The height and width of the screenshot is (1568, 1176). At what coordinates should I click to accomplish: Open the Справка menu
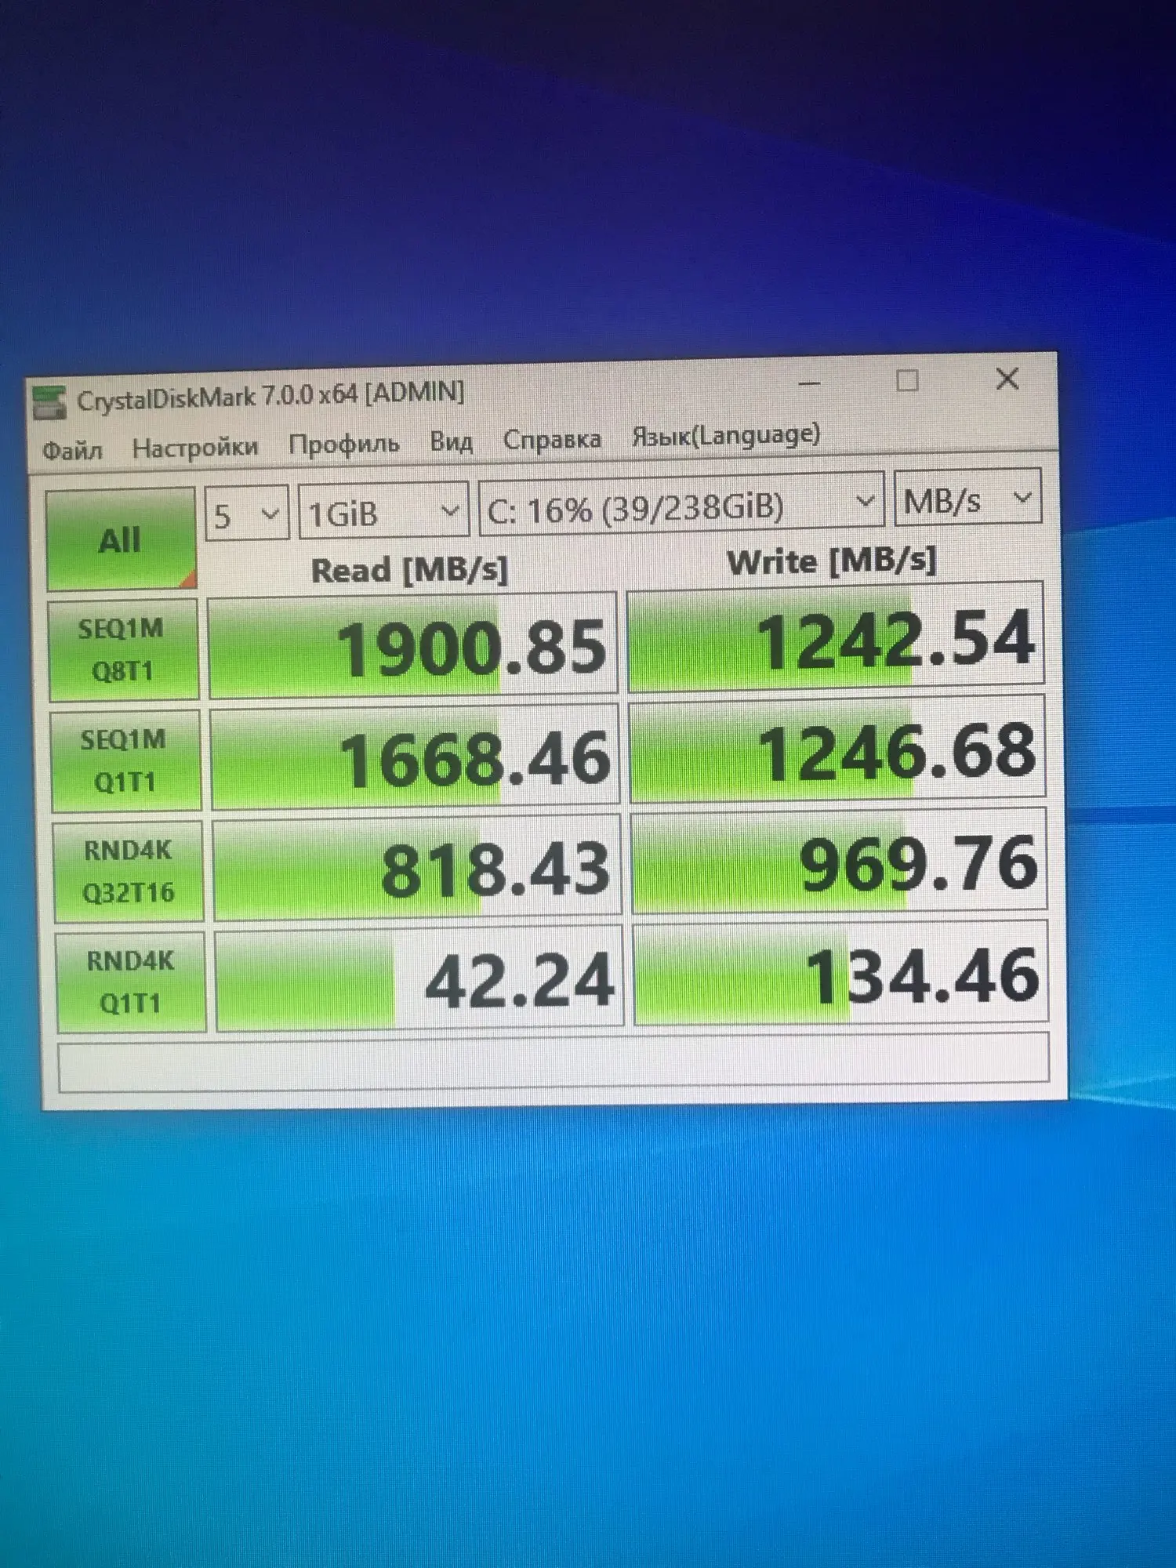tap(553, 439)
